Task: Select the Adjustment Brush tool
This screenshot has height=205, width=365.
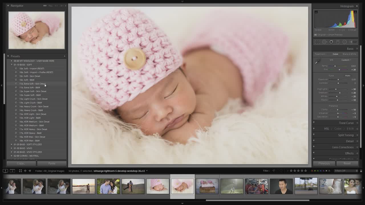Action: click(354, 42)
